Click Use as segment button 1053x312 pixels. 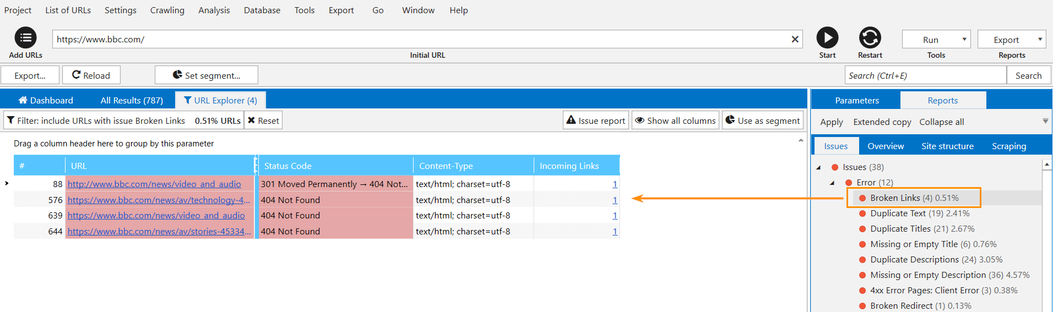(x=763, y=121)
